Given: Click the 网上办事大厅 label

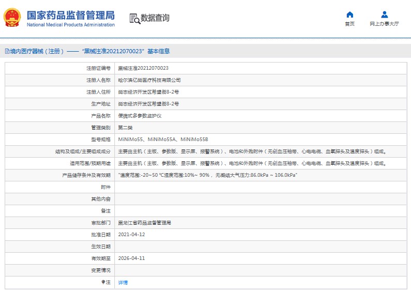Looking at the screenshot, I should click(x=384, y=24).
